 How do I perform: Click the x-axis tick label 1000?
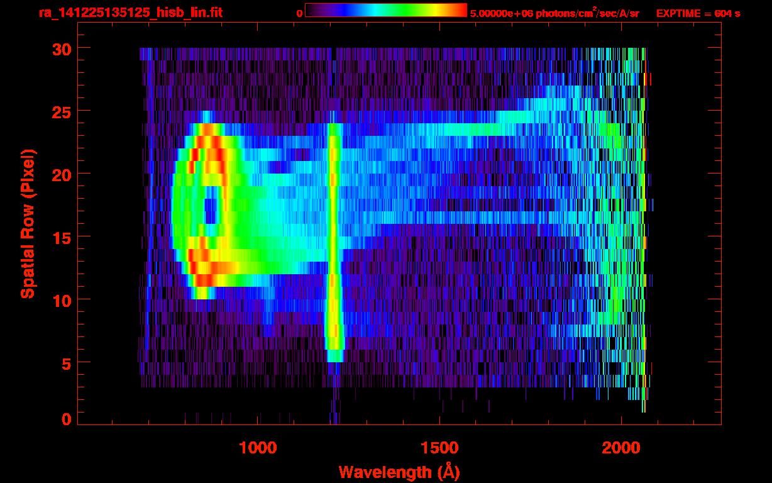(258, 448)
